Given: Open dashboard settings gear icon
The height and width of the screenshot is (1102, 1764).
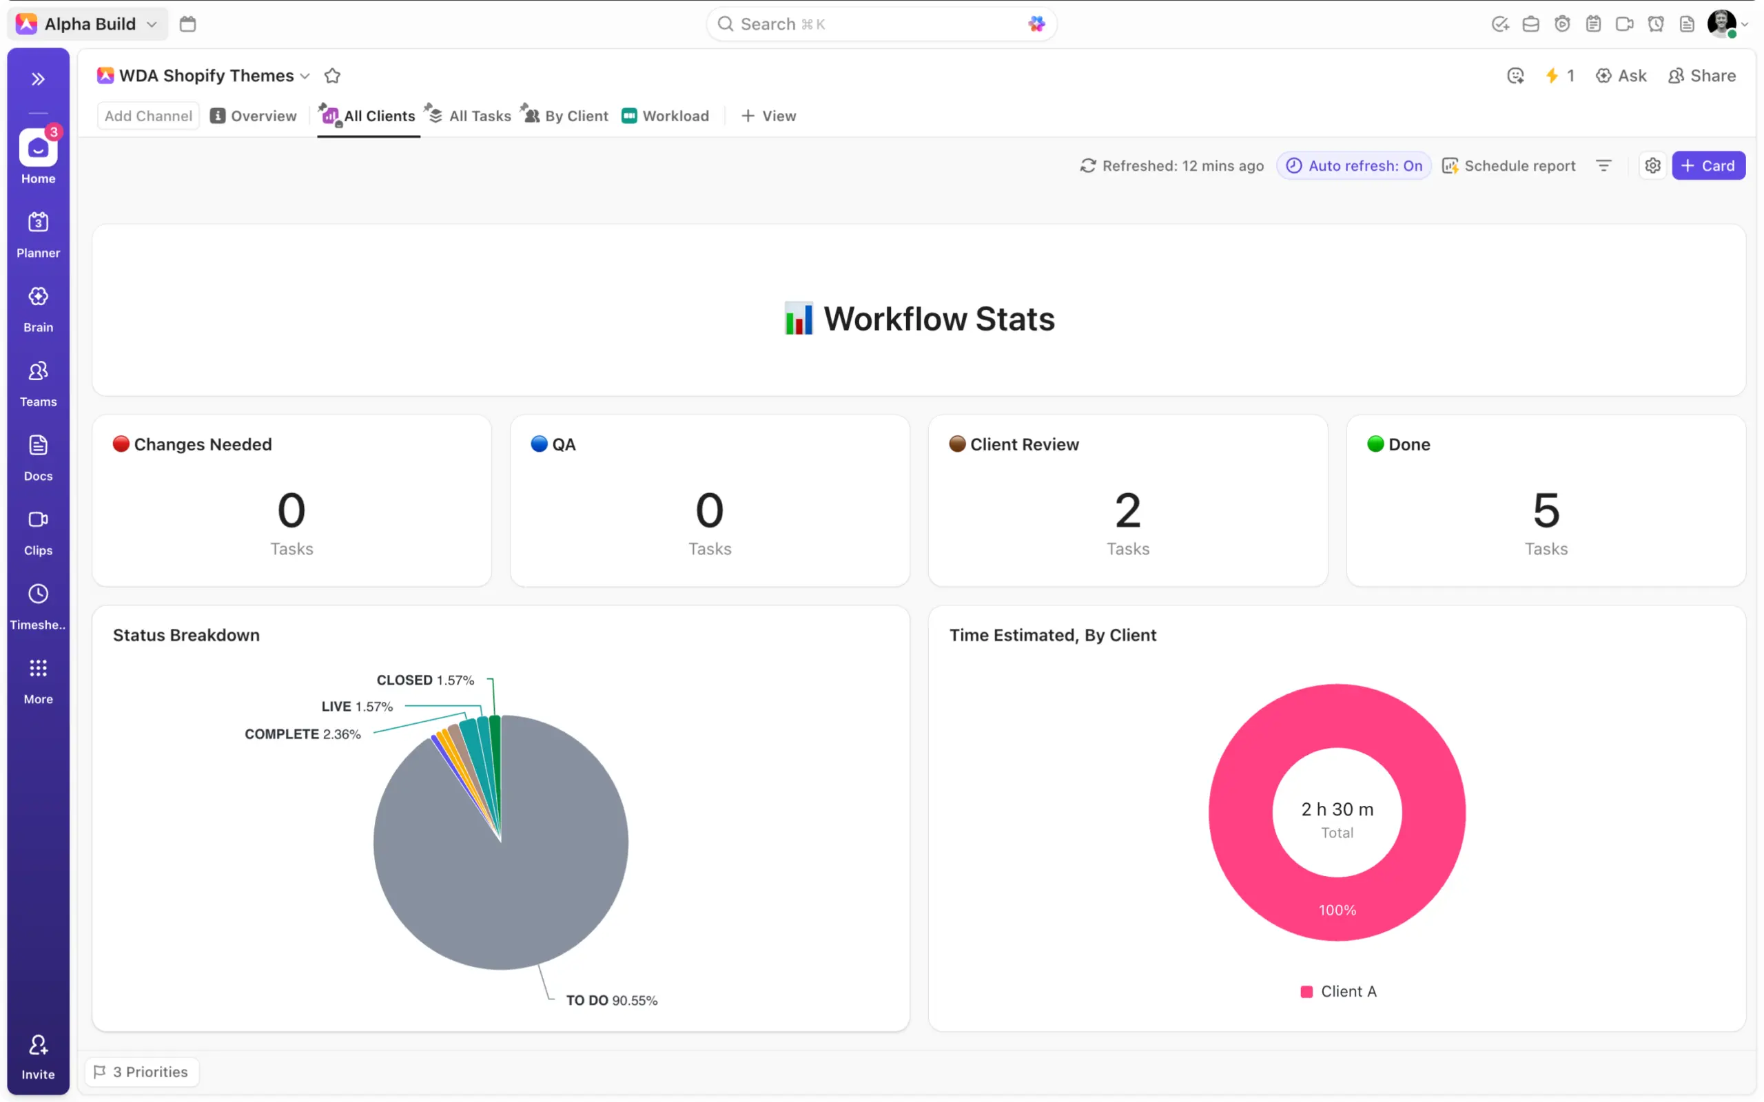Looking at the screenshot, I should [1652, 165].
